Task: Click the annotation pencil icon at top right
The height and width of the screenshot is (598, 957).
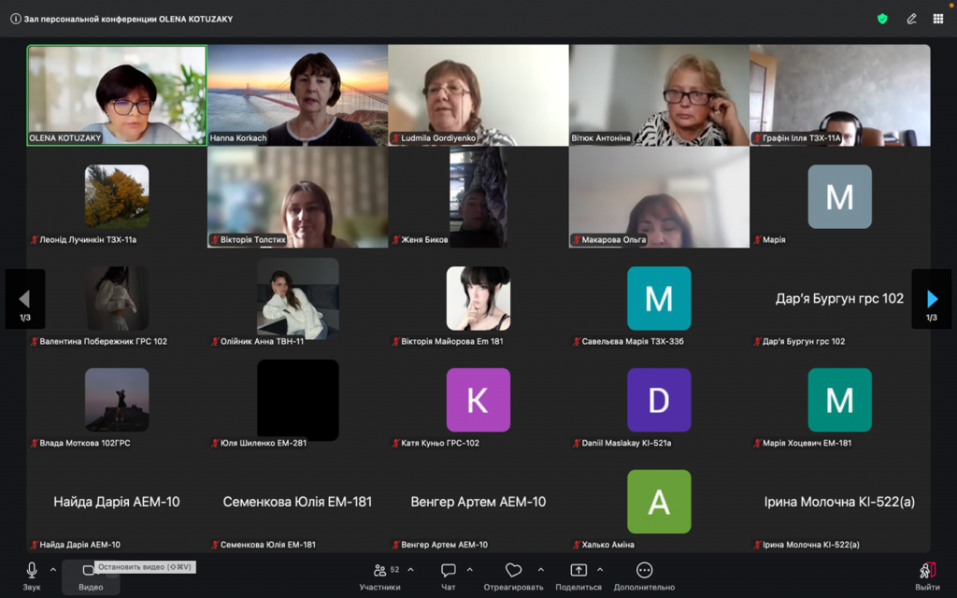Action: pyautogui.click(x=911, y=19)
